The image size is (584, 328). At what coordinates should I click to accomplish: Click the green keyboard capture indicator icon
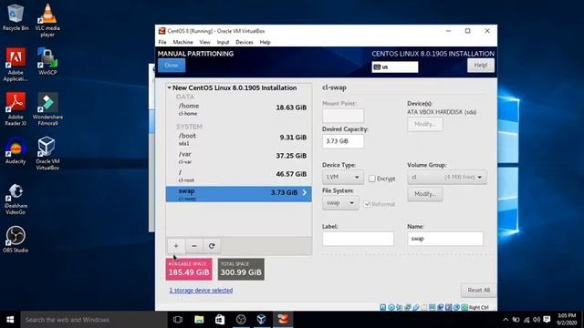pos(464,307)
